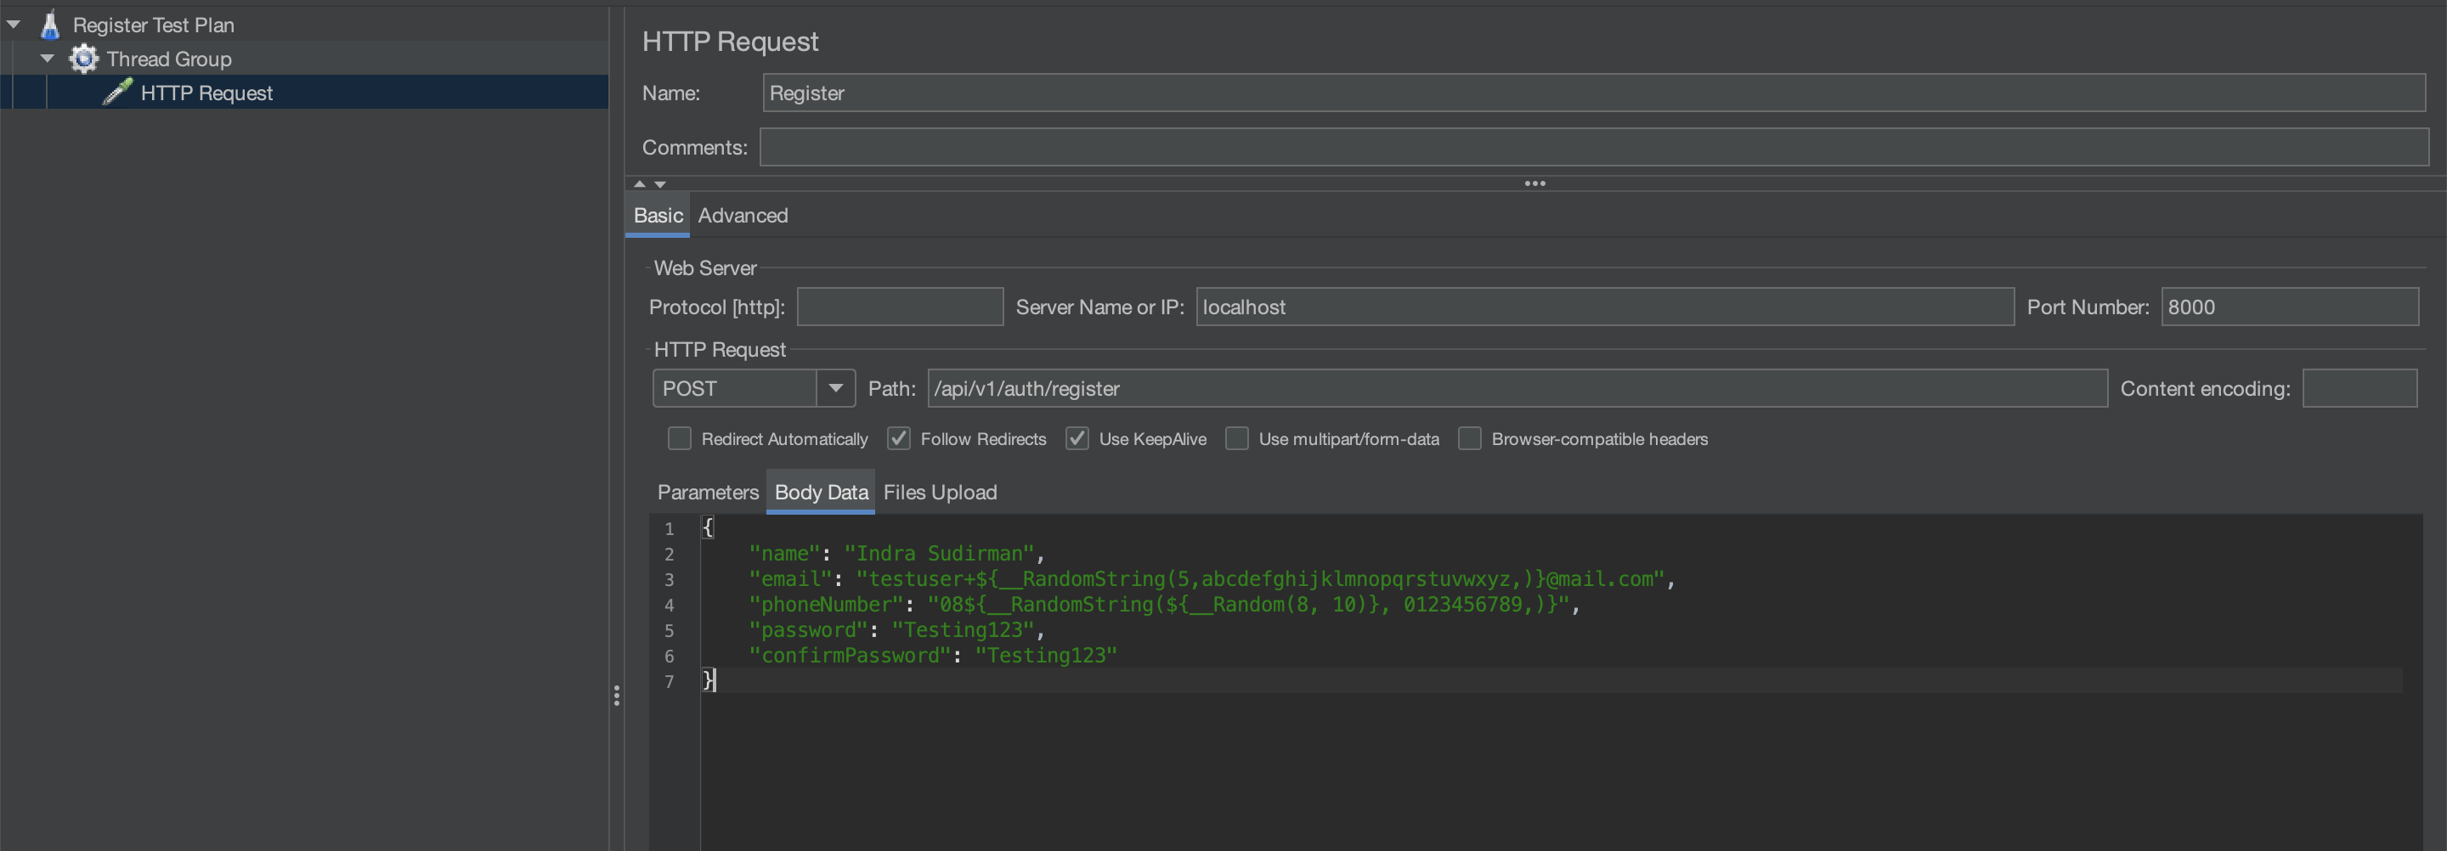
Task: Switch to the Advanced tab
Action: tap(743, 216)
